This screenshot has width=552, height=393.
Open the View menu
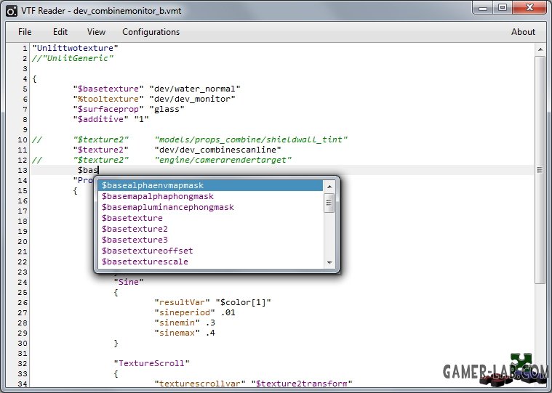click(96, 32)
